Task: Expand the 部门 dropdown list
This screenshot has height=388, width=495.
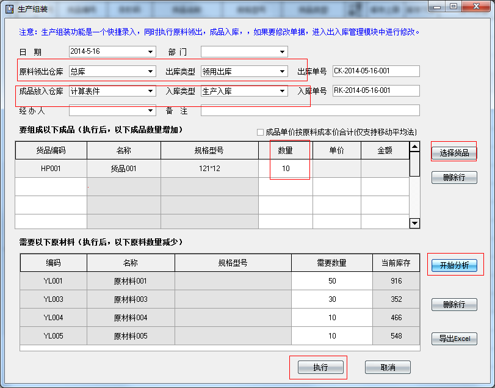Action: [x=282, y=51]
